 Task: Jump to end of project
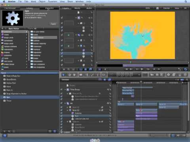point(131,69)
